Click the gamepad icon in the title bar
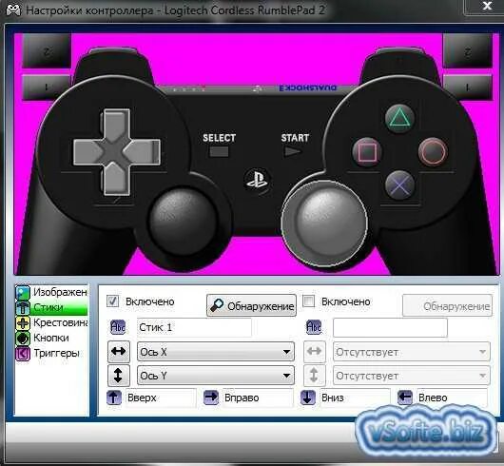 pyautogui.click(x=13, y=10)
